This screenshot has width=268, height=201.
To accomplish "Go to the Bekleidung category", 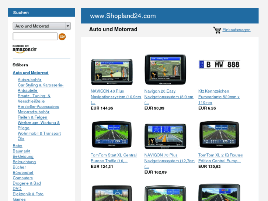I will coord(23,156).
